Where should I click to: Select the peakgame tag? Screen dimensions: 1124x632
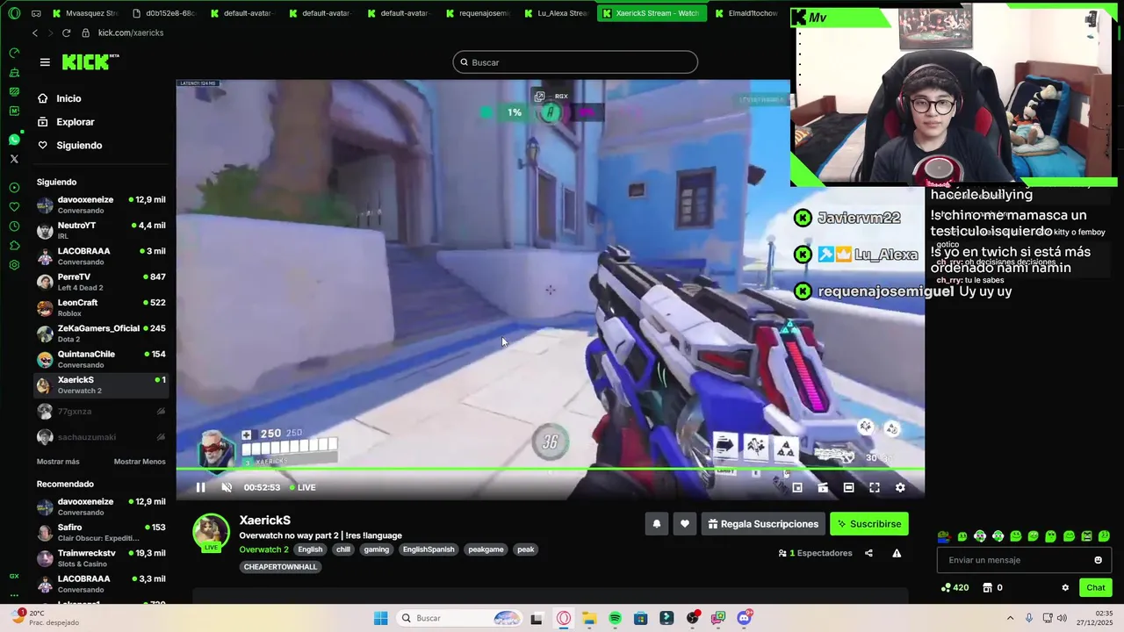tap(486, 549)
